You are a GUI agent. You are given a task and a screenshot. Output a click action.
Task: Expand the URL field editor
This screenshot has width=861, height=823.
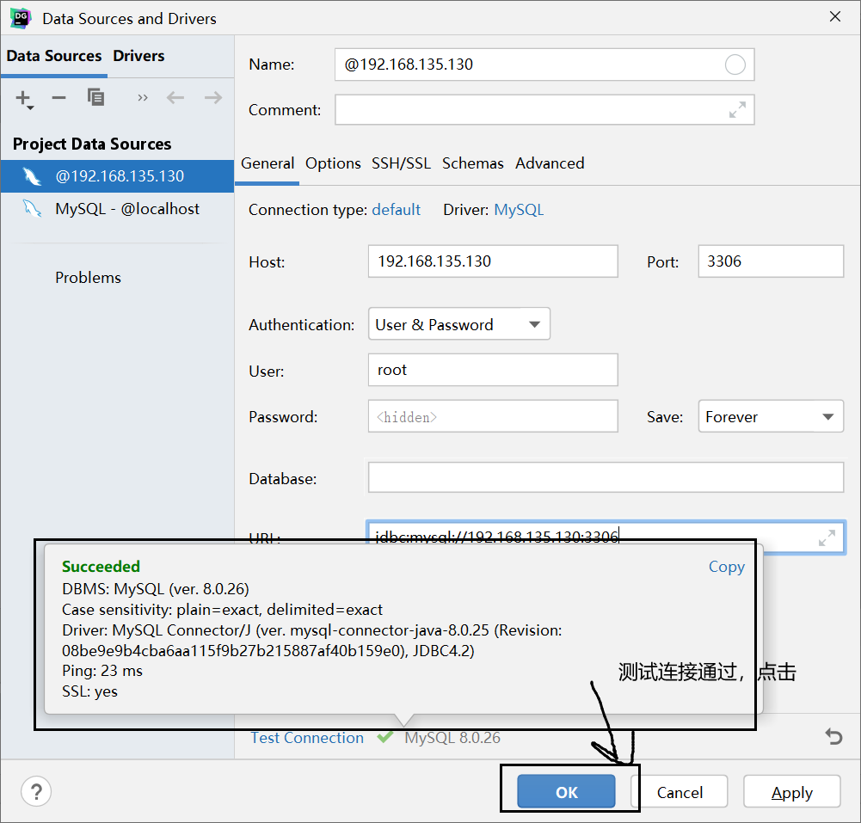(827, 537)
